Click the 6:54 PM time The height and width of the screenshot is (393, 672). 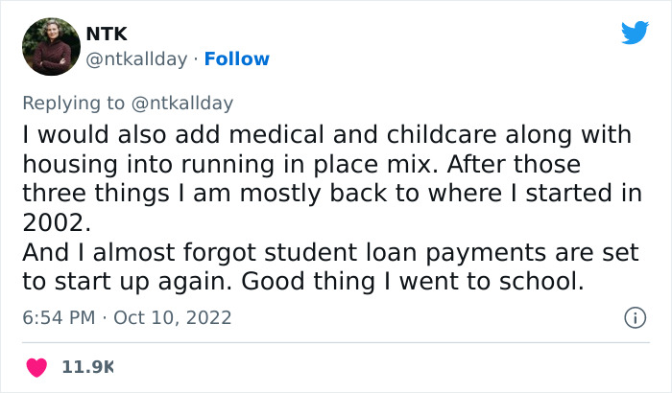58,317
